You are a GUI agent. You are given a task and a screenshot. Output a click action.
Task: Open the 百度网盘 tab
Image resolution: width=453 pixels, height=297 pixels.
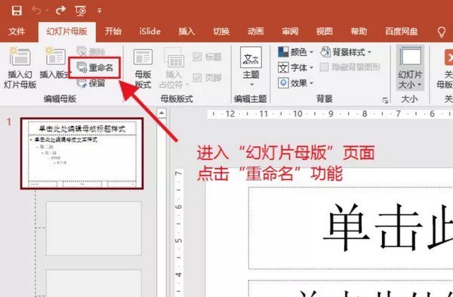[402, 31]
